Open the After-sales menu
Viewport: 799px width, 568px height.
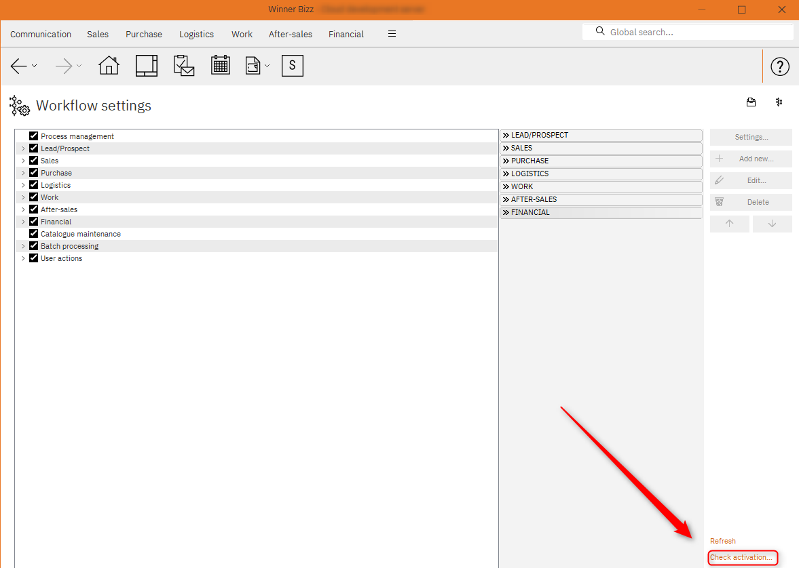(290, 34)
